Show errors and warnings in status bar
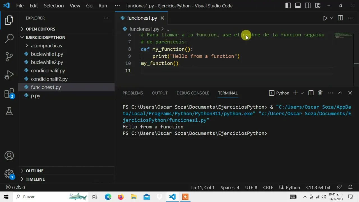This screenshot has width=359, height=202. click(15, 187)
